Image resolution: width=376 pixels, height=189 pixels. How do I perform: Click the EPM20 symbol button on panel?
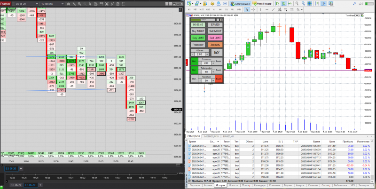[215, 24]
